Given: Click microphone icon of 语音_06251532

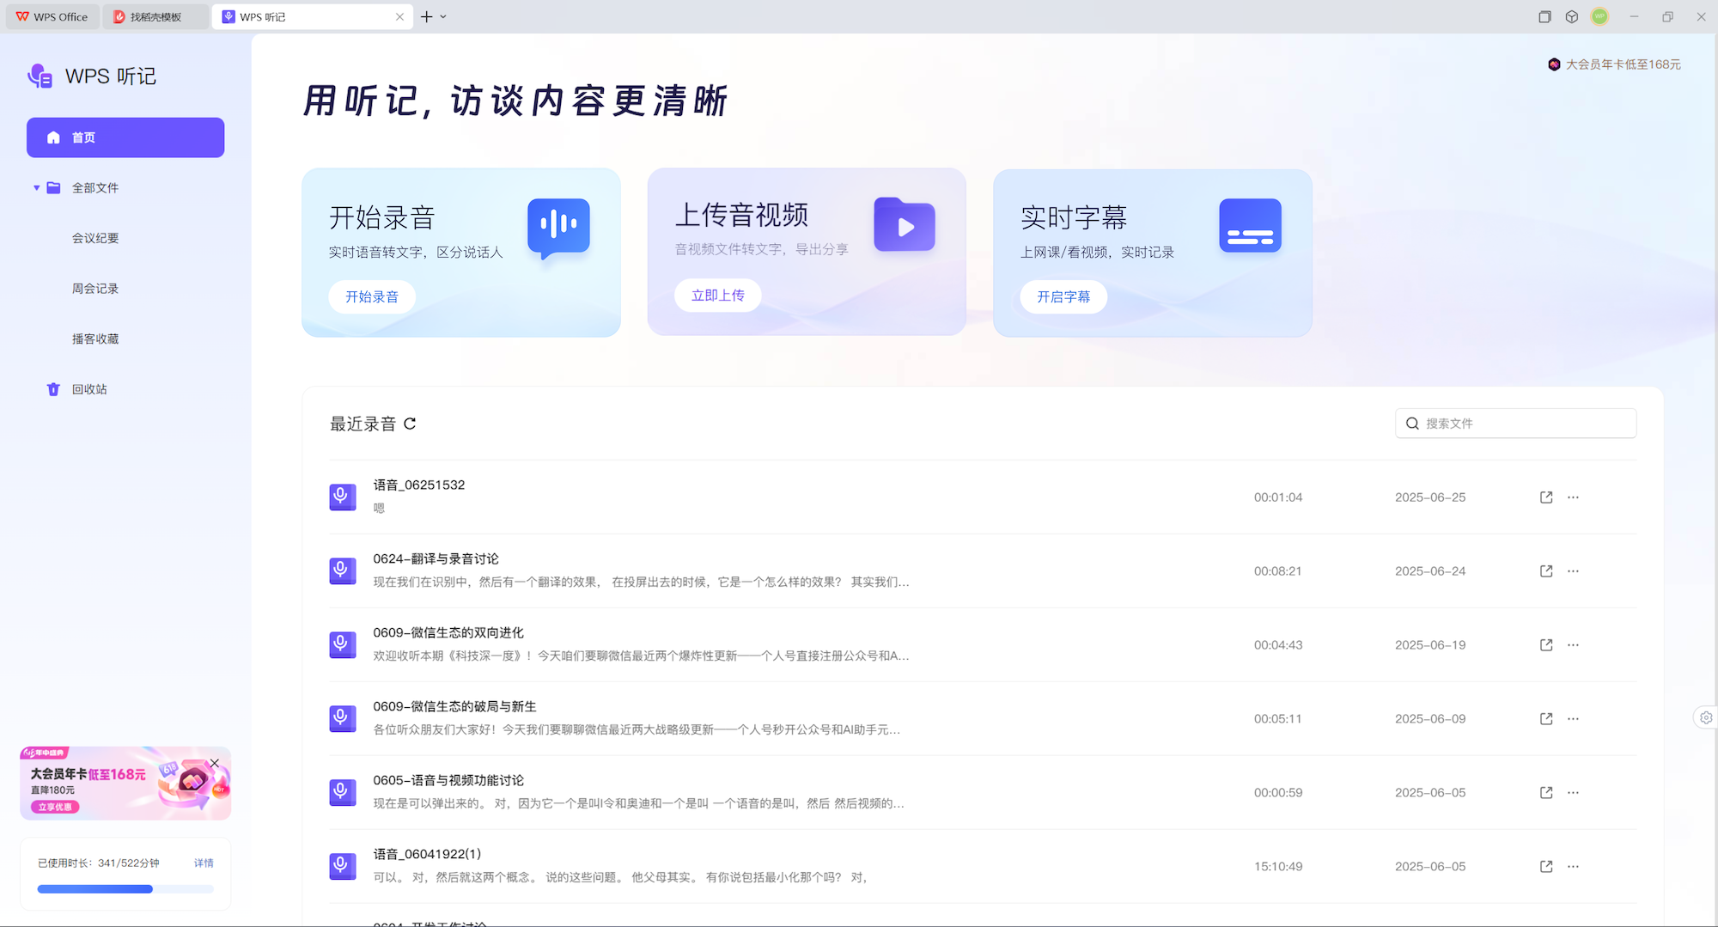Looking at the screenshot, I should (343, 497).
